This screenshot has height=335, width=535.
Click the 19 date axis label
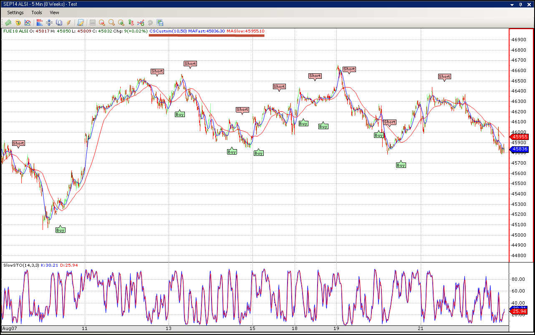(x=336, y=329)
